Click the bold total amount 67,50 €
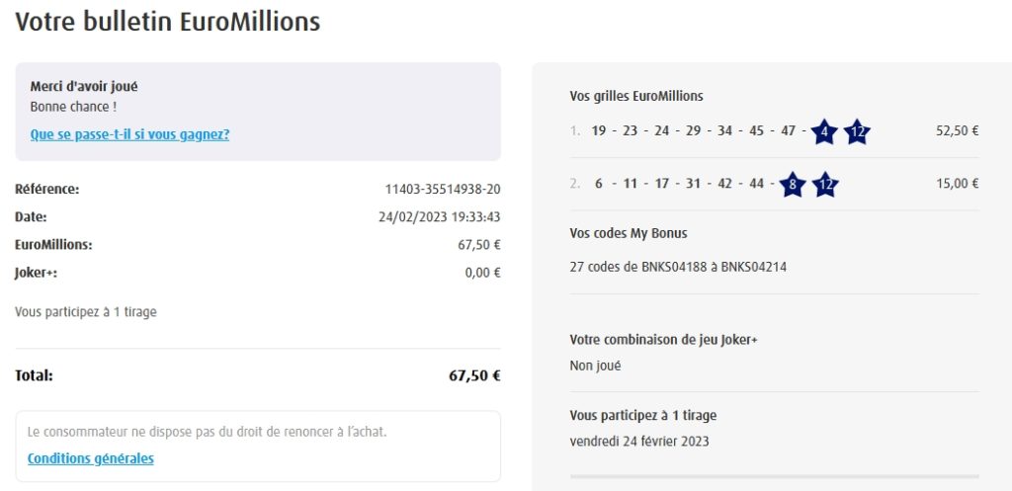The height and width of the screenshot is (491, 1012). click(x=474, y=375)
